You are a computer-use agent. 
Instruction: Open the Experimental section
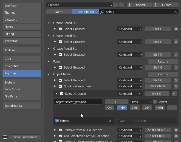[x=22, y=106]
